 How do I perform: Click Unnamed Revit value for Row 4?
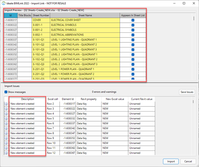[x=142, y=114]
